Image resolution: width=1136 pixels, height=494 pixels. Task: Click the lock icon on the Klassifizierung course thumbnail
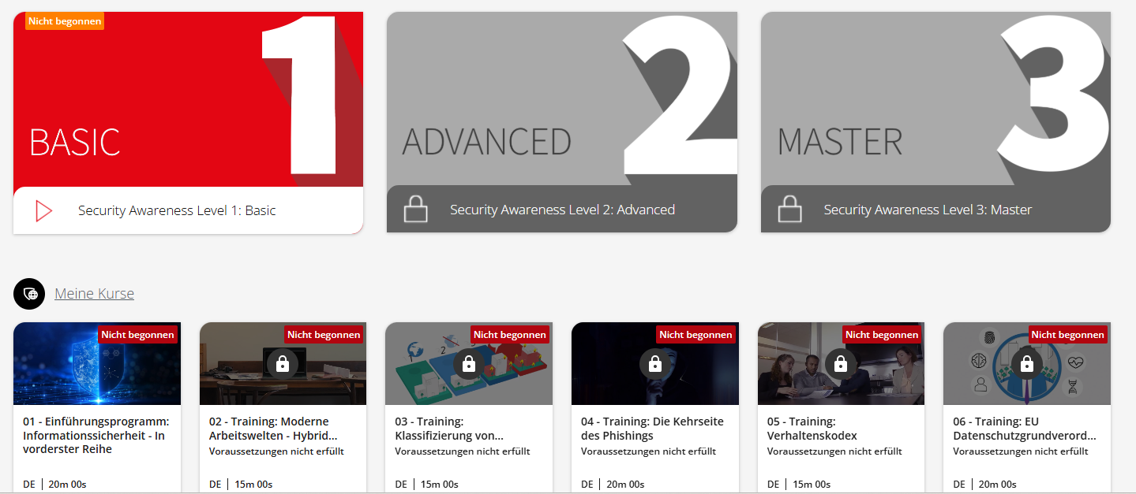(469, 364)
